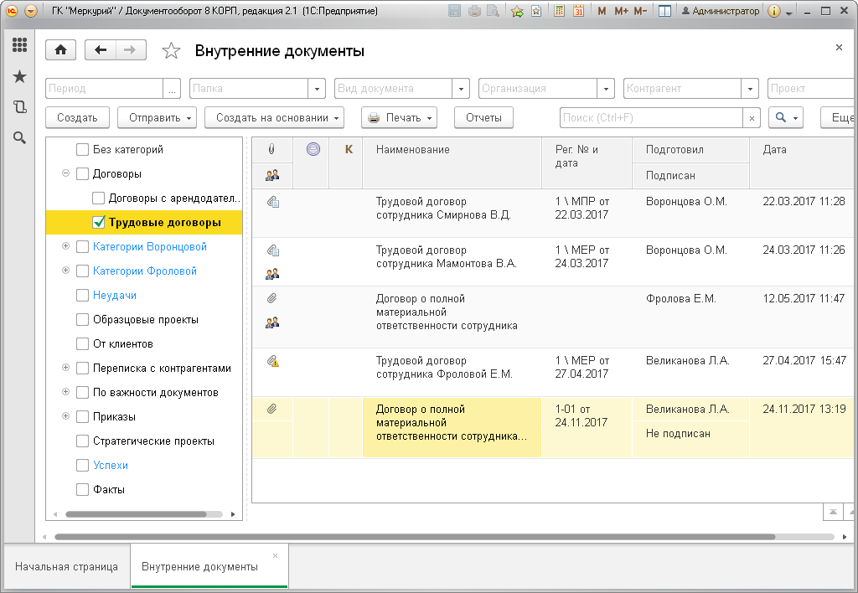Screen dimensions: 858x593
Task: Check the Без категорий checkbox
Action: pyautogui.click(x=83, y=149)
